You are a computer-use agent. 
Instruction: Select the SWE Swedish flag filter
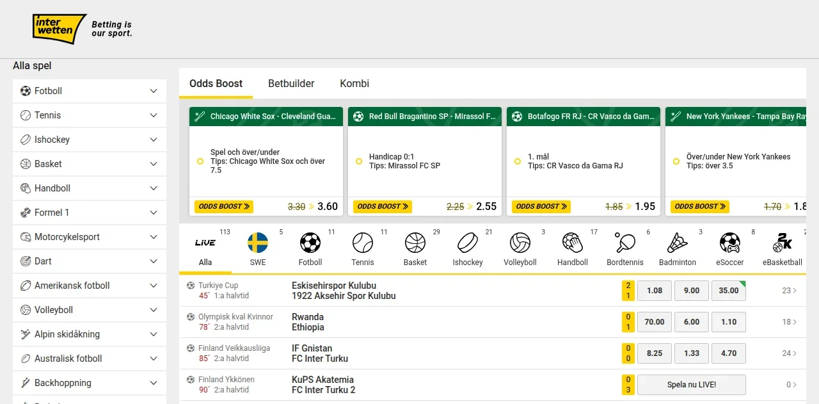[x=258, y=243]
